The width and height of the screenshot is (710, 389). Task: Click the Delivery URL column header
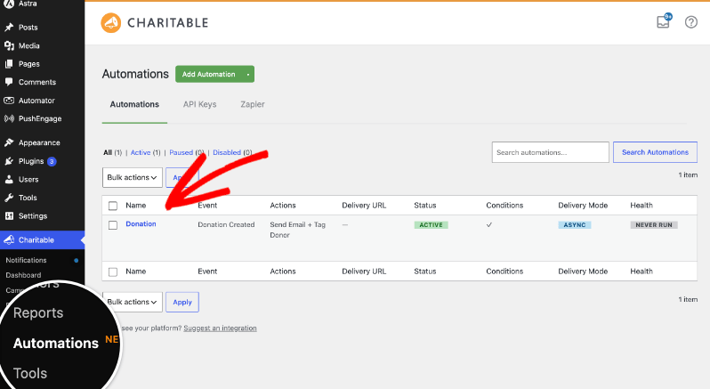point(364,206)
